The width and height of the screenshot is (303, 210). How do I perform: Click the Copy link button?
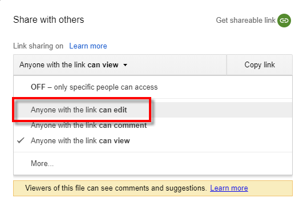260,65
